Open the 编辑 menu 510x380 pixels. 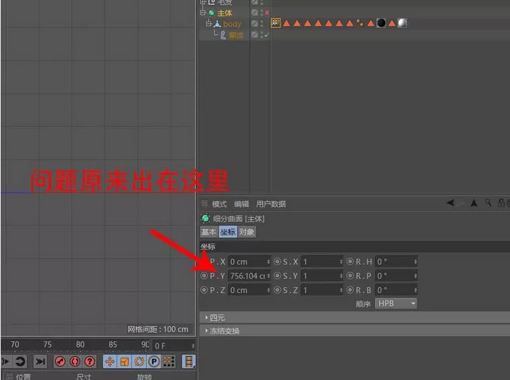pos(242,204)
